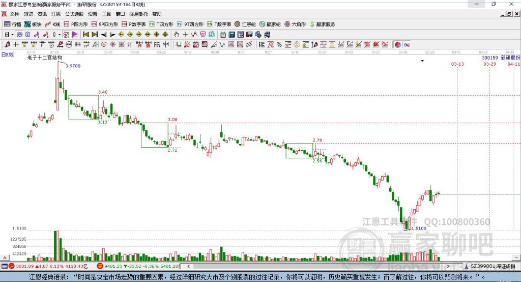Click the 3.9700 high price label
The image size is (521, 282).
(73, 66)
